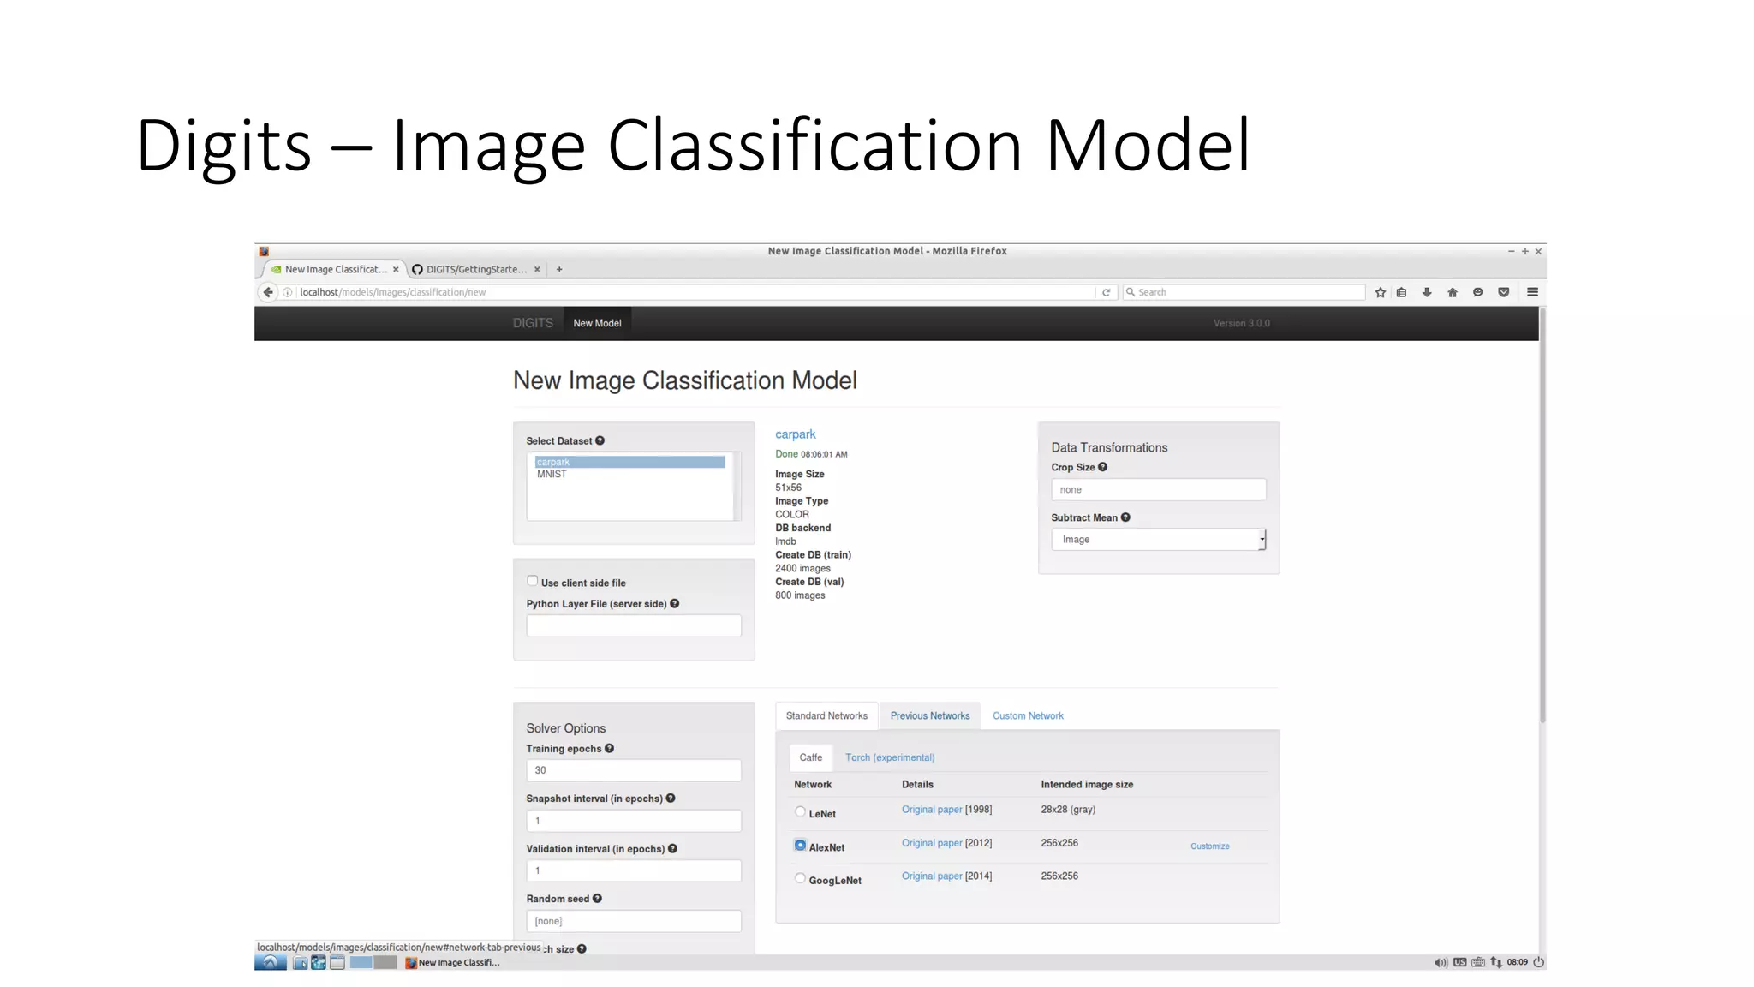Close the DIGITS/GettingStarted tab
1754x987 pixels.
[x=537, y=269]
